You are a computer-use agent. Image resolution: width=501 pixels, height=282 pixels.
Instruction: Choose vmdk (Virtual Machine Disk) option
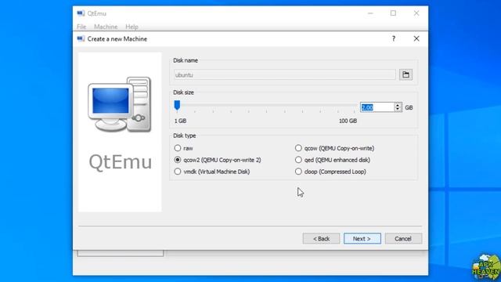pos(212,172)
